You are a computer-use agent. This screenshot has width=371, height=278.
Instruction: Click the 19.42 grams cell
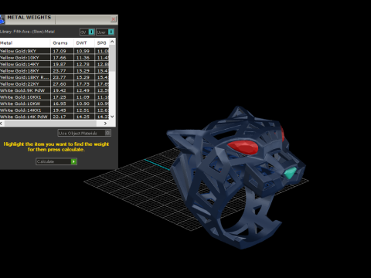(62, 90)
